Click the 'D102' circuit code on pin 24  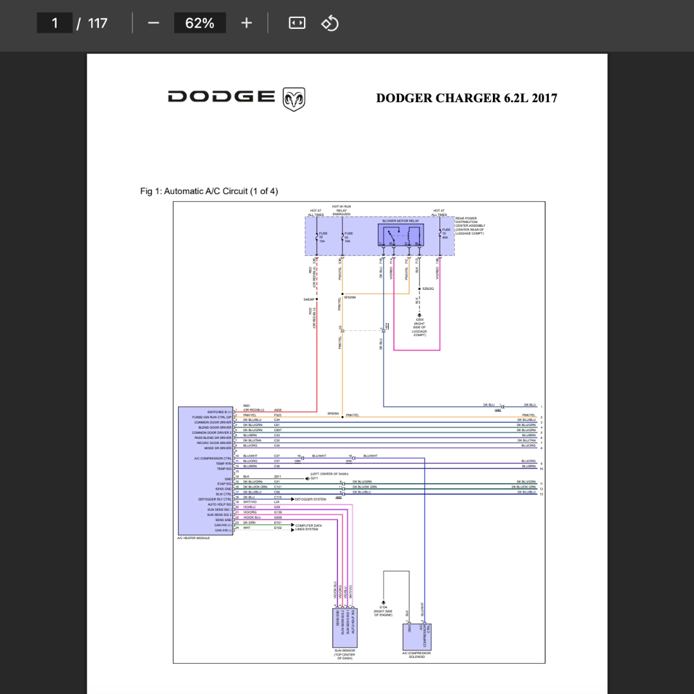(278, 528)
